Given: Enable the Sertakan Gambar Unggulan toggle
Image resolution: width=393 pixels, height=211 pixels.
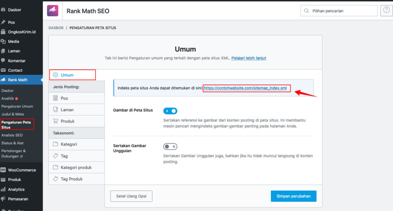Looking at the screenshot, I should 170,146.
